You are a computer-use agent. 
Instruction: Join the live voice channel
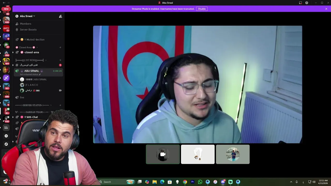pyautogui.click(x=38, y=97)
